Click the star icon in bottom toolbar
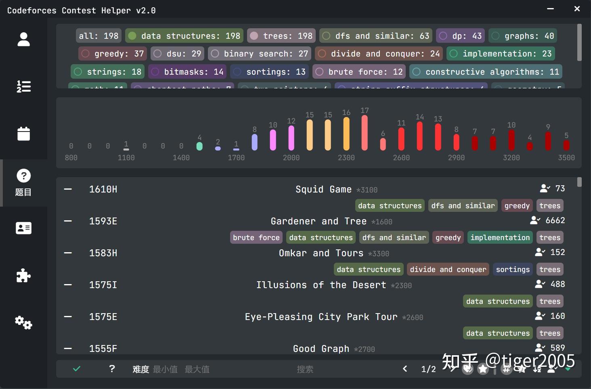Screen dimensions: 591x389 tap(483, 368)
